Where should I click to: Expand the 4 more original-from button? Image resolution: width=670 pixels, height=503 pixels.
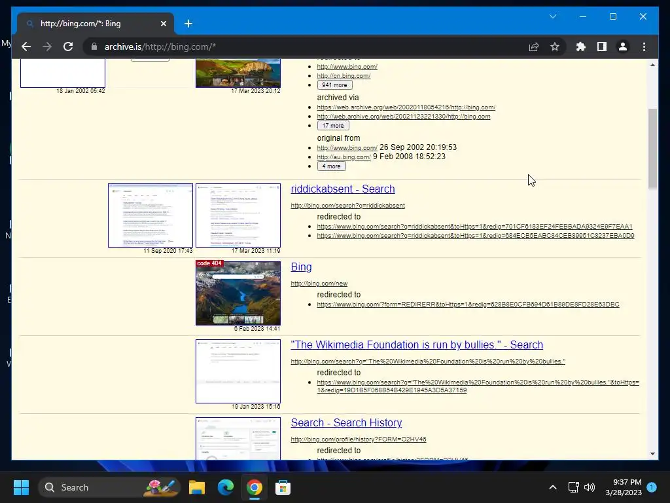(x=331, y=166)
